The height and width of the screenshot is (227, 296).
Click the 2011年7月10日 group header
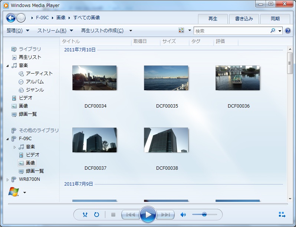click(80, 50)
